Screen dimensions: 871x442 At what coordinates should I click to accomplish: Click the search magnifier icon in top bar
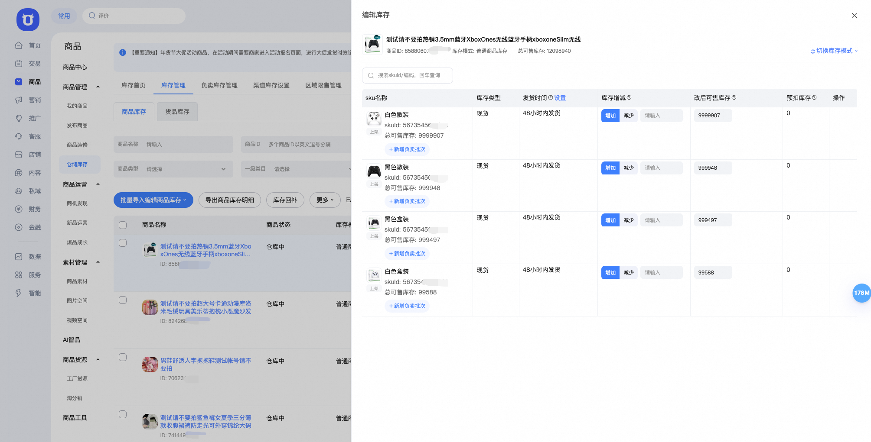pos(92,16)
